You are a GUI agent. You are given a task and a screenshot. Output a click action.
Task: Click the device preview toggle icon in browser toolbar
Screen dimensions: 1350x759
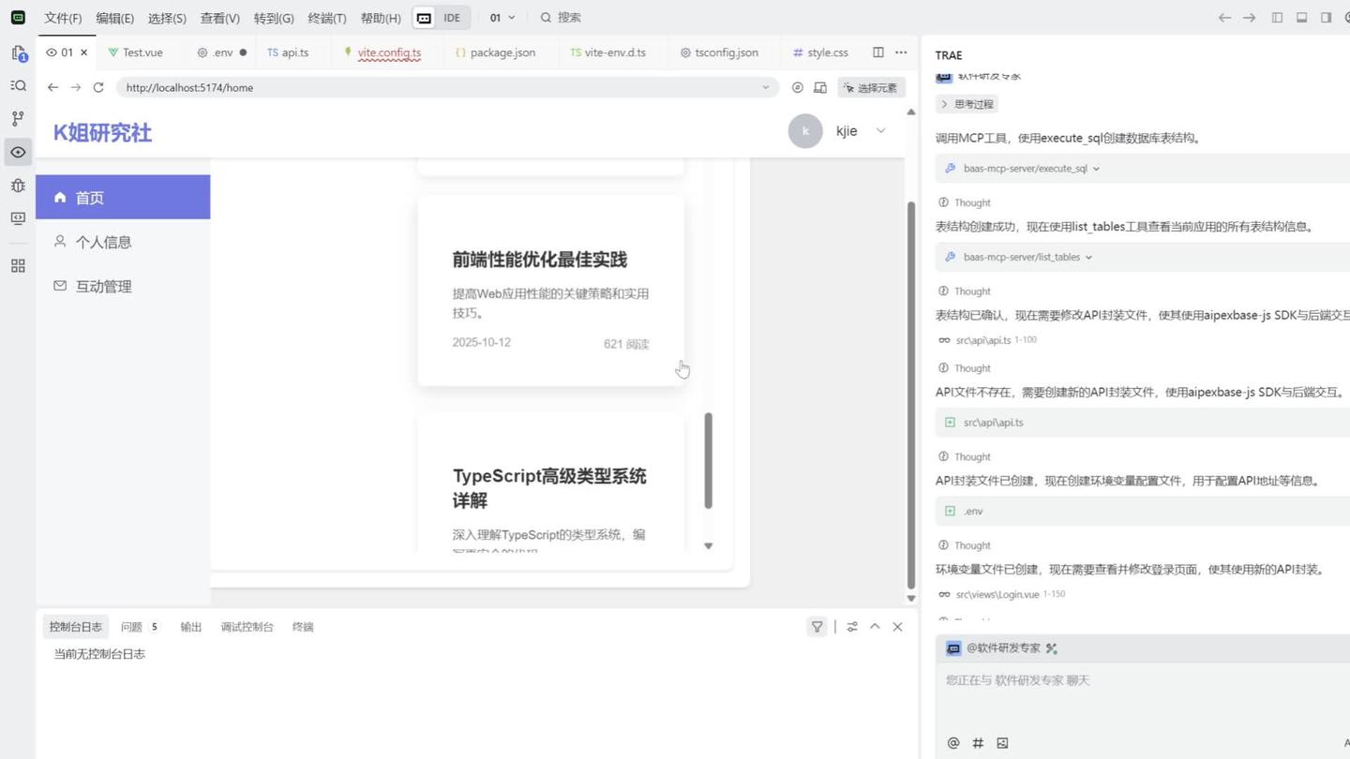(x=819, y=87)
